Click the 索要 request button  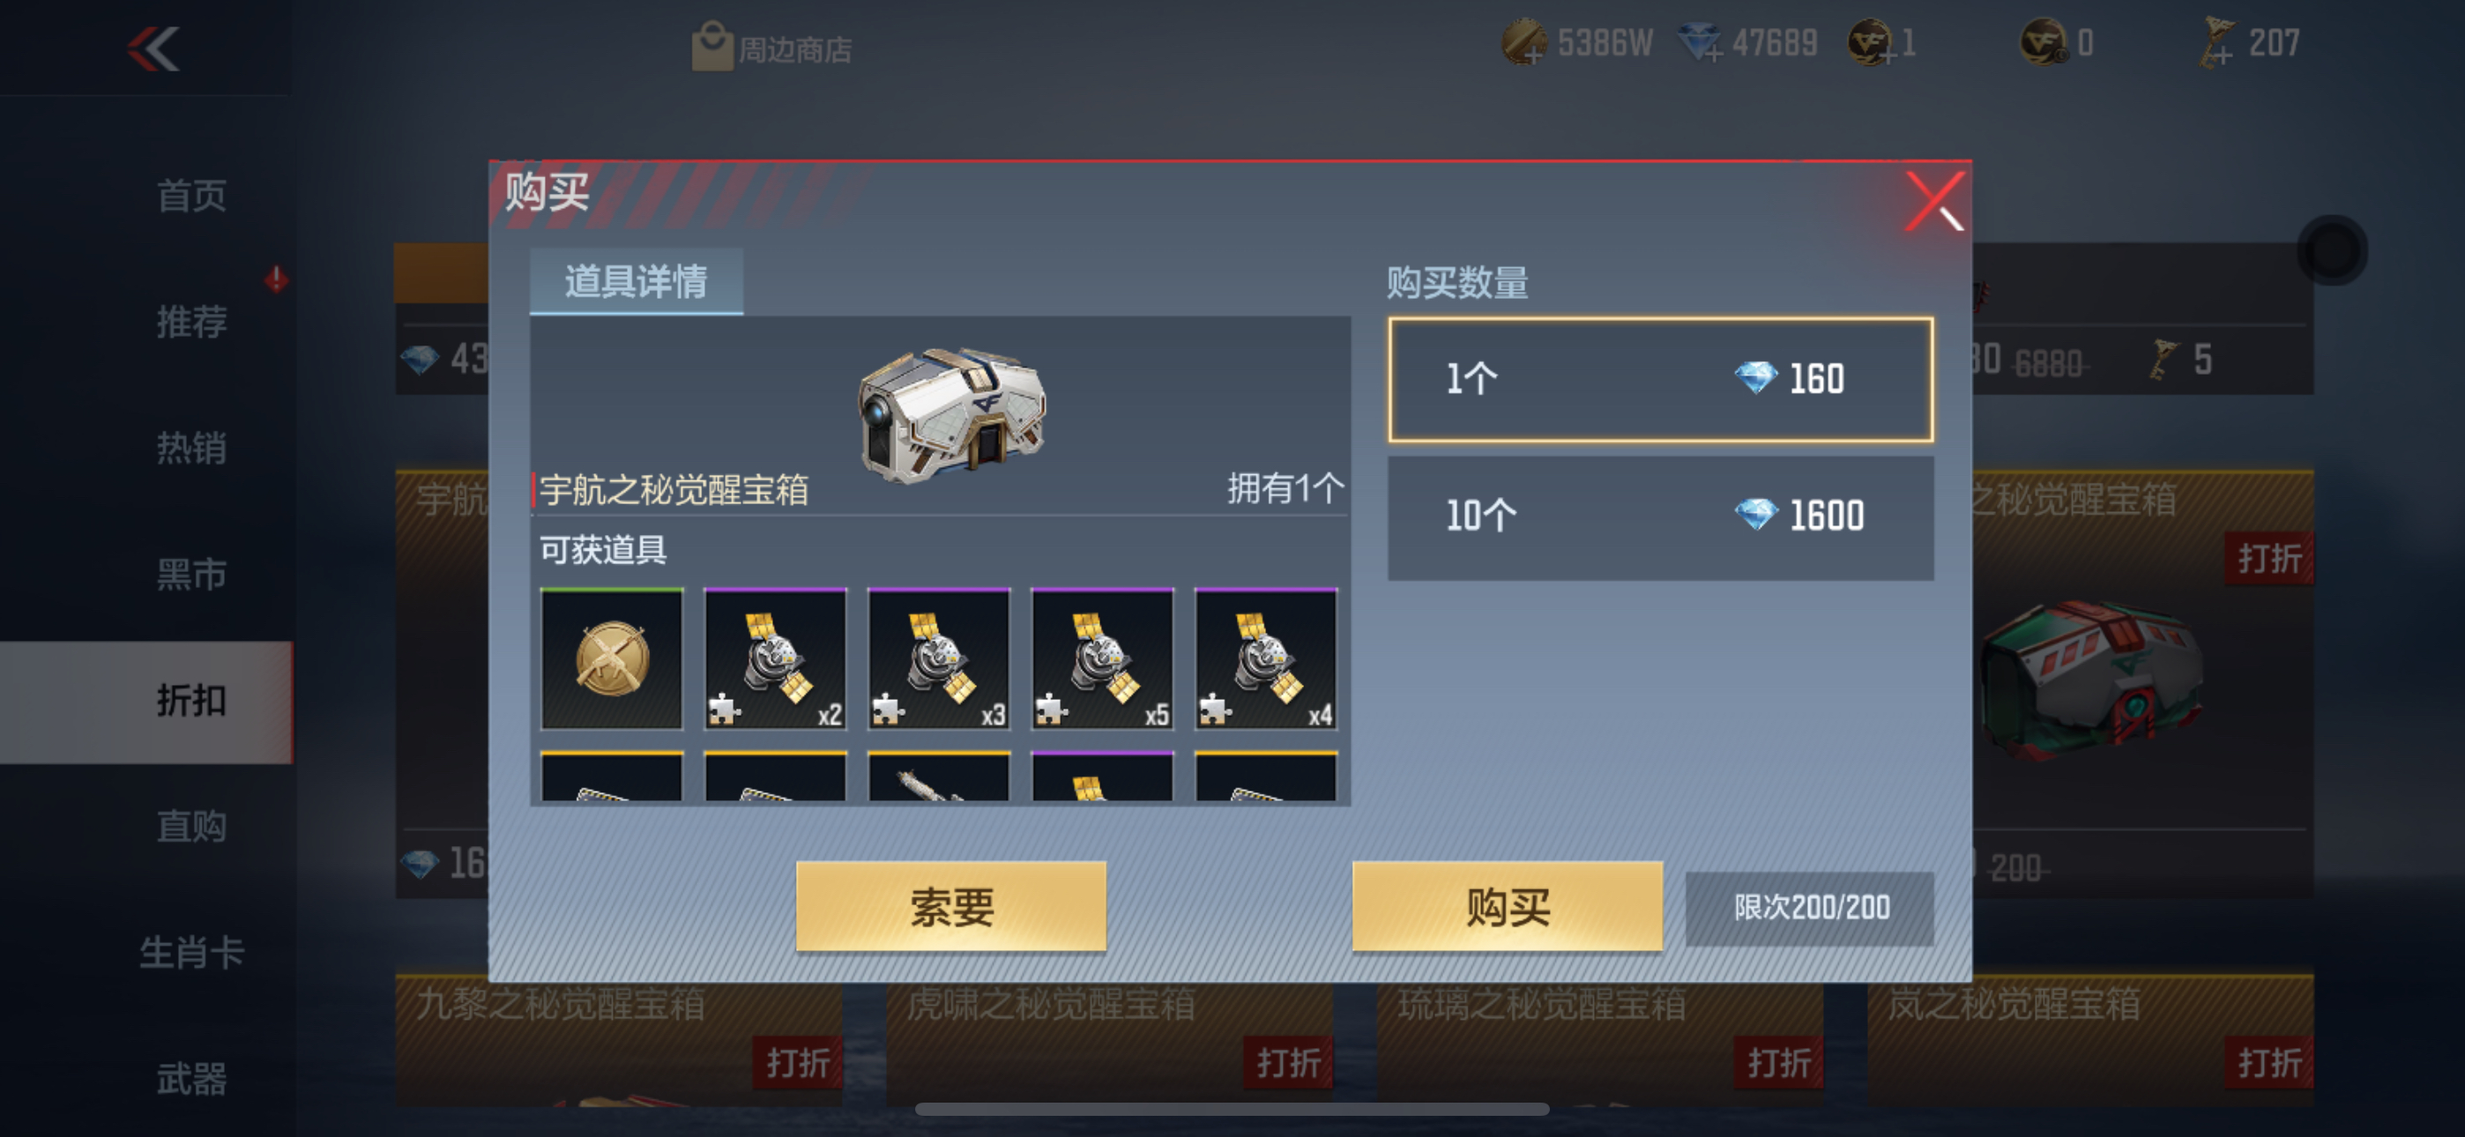pos(951,906)
